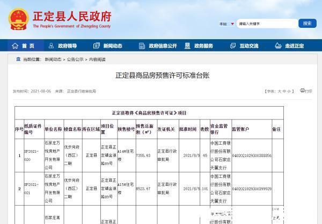Click the breadcrumb location building icon
Screen dimensions: 322x224
(x=18, y=59)
